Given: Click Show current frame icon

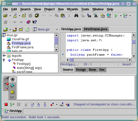Looking at the screenshot, I should point(68,105).
